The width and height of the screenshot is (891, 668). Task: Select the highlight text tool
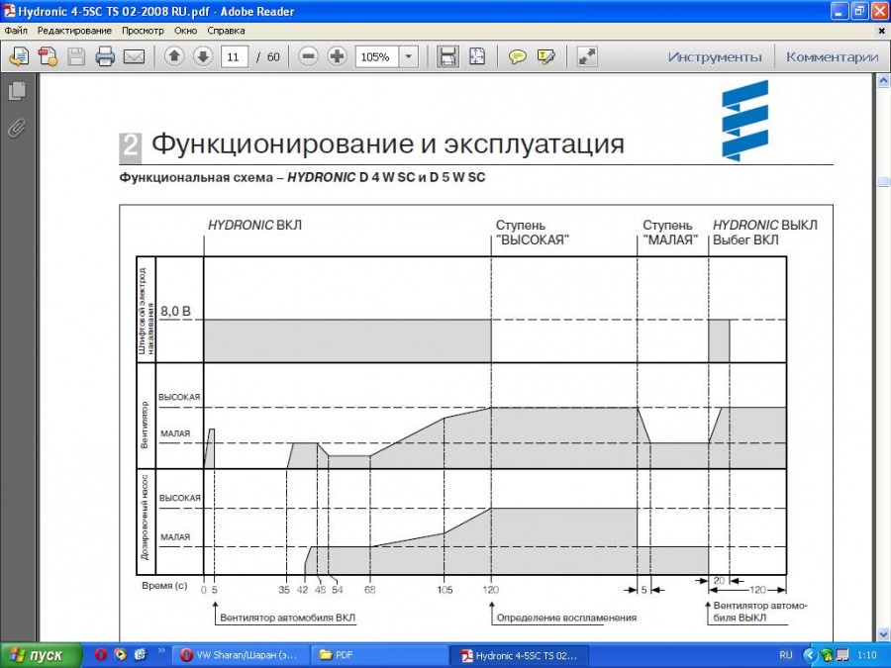545,56
